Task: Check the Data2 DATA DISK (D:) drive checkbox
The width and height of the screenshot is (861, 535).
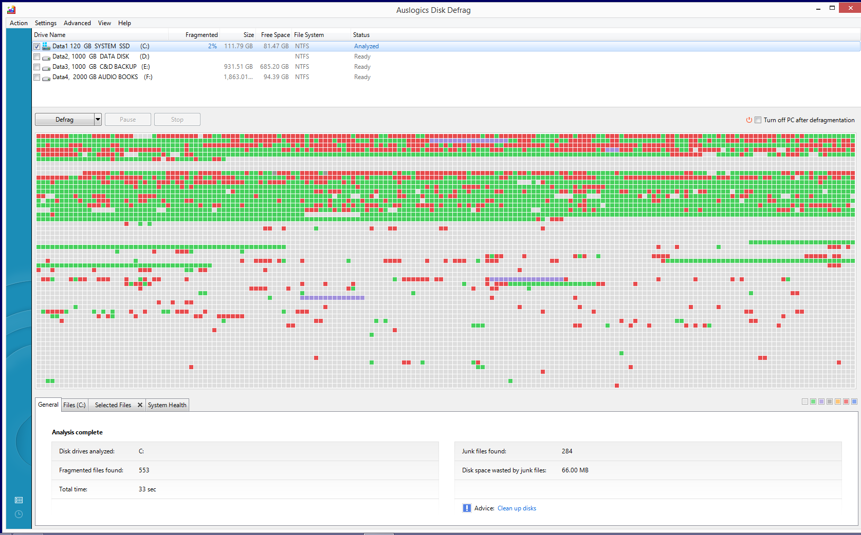Action: 37,57
